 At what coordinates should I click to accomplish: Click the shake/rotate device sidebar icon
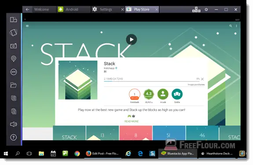click(13, 32)
